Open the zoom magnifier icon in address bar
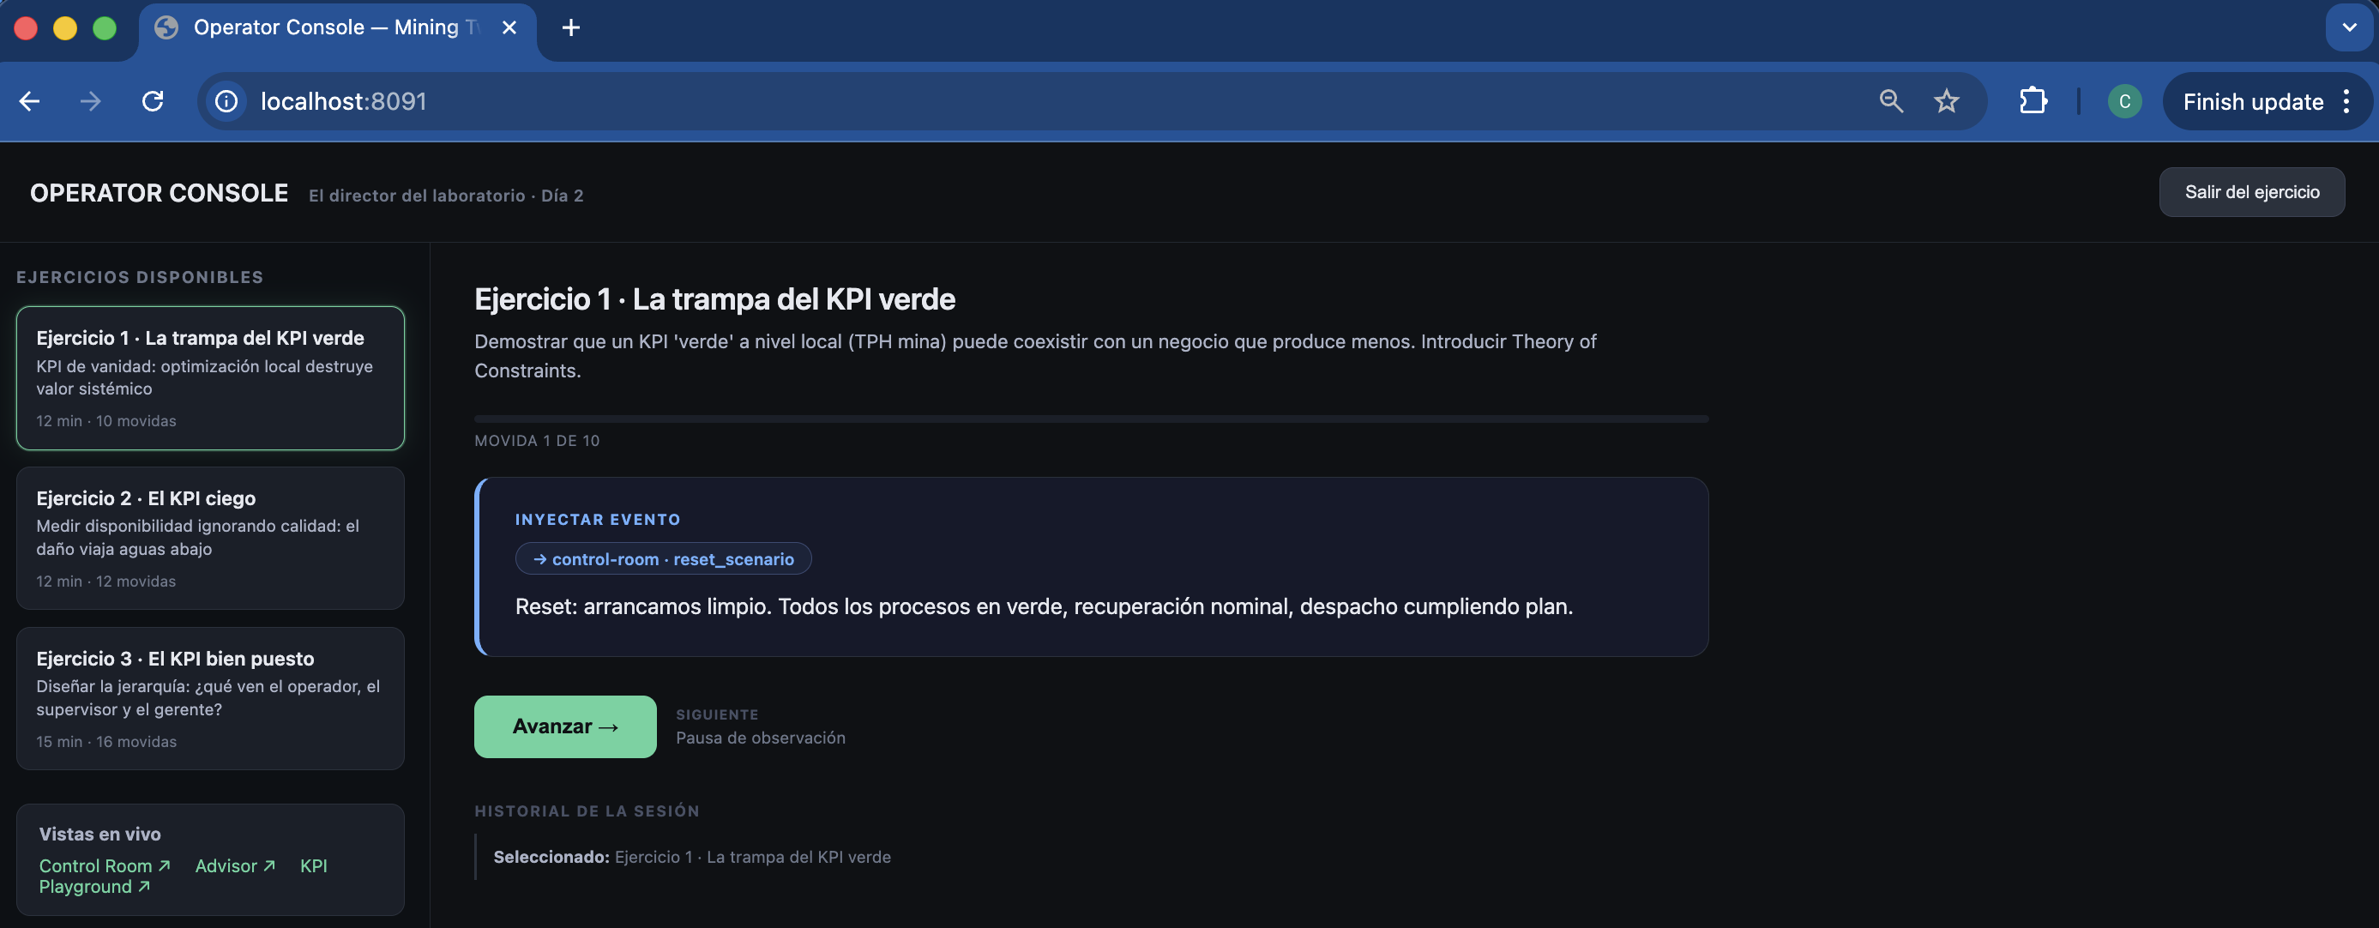Image resolution: width=2379 pixels, height=928 pixels. pos(1890,101)
